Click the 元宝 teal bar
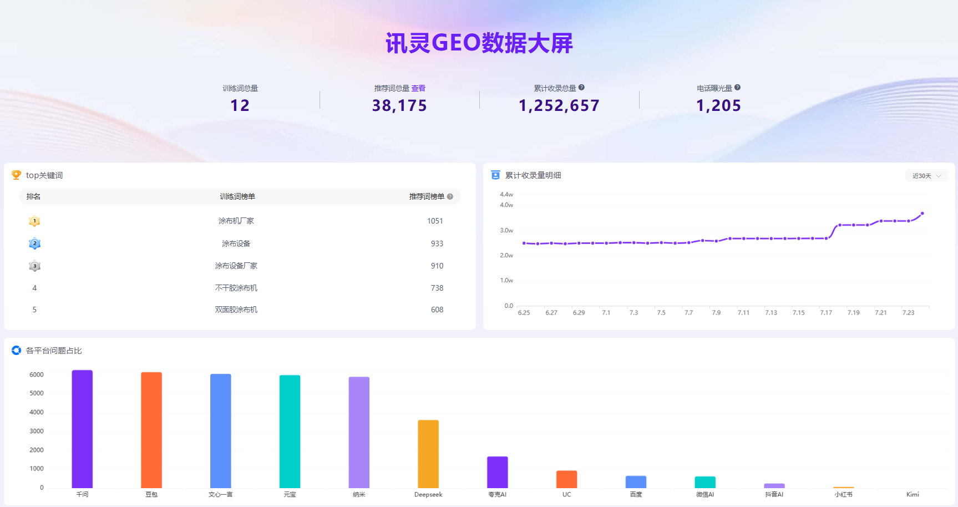The height and width of the screenshot is (507, 958). tap(290, 432)
